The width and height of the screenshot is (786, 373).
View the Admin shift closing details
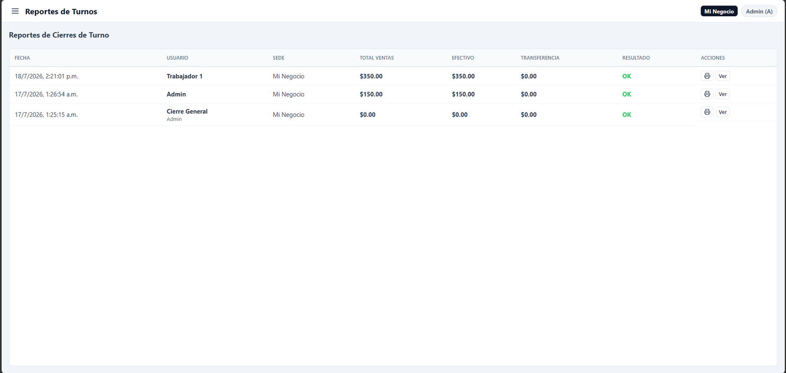723,94
